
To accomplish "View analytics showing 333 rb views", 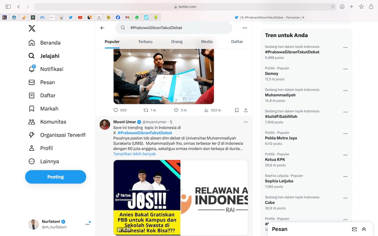I will coord(212,110).
